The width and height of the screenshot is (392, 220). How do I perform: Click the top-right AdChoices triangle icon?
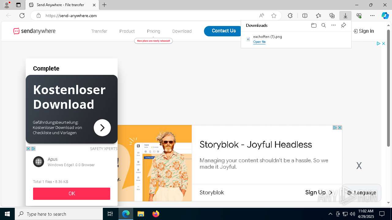tap(379, 44)
